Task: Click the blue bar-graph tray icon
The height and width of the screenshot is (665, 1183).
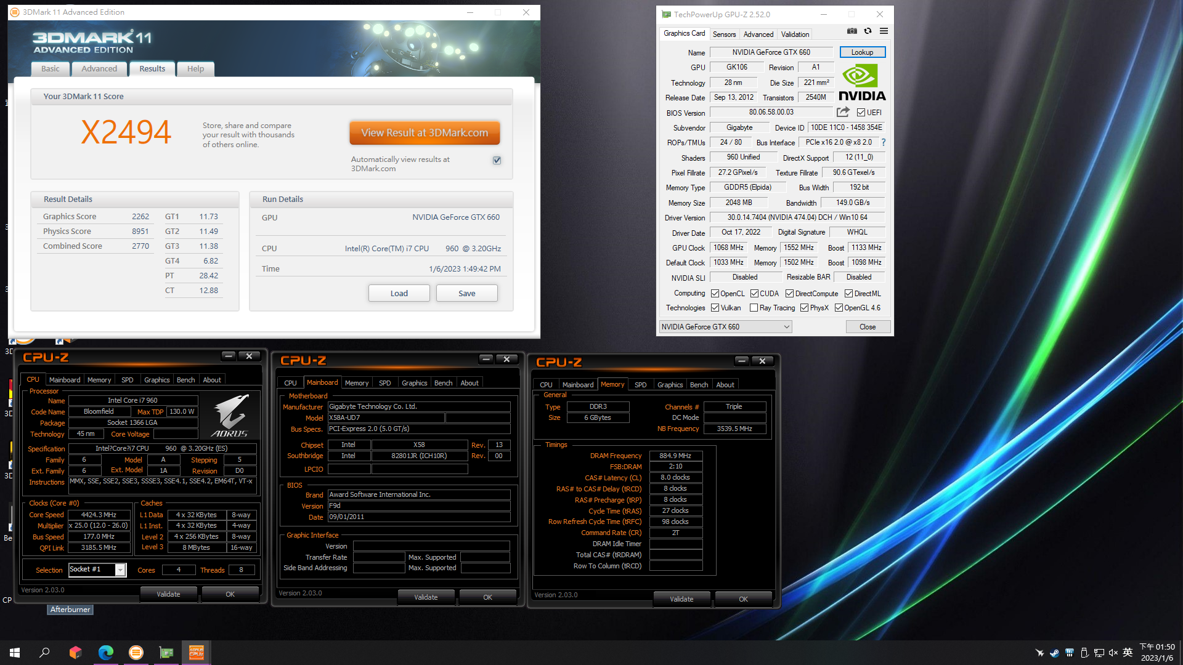Action: pyautogui.click(x=1069, y=653)
